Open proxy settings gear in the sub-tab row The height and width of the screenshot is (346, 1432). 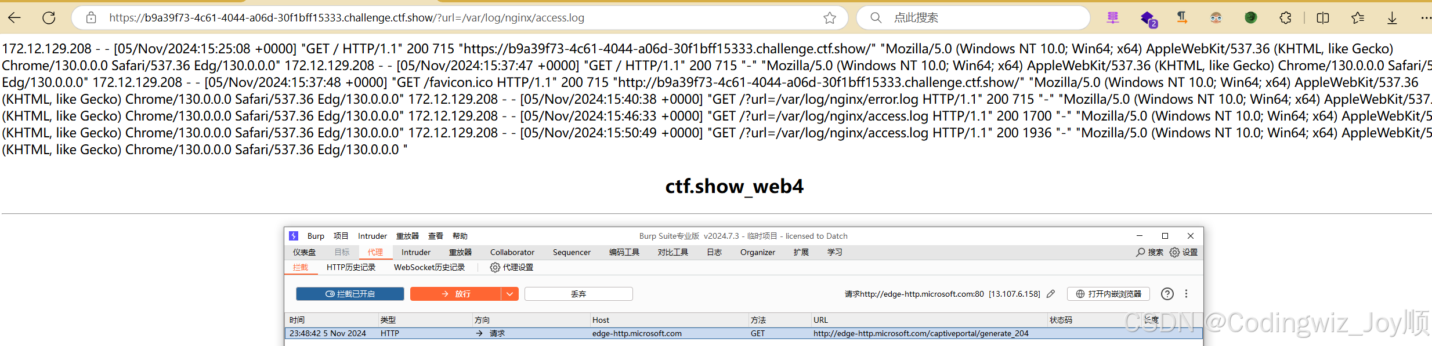495,267
